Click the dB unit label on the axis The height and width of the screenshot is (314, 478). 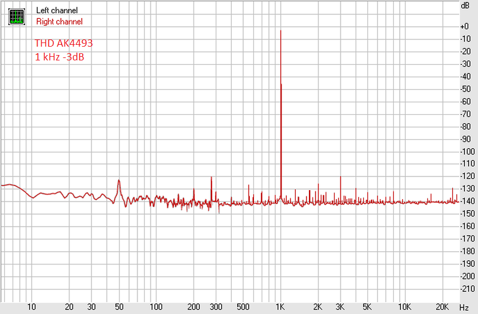465,5
